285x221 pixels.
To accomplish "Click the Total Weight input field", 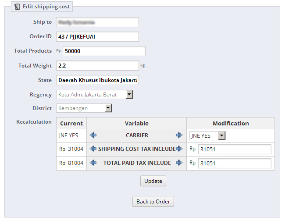I will tap(97, 66).
